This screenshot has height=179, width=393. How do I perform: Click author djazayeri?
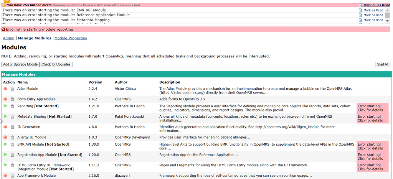(x=122, y=176)
